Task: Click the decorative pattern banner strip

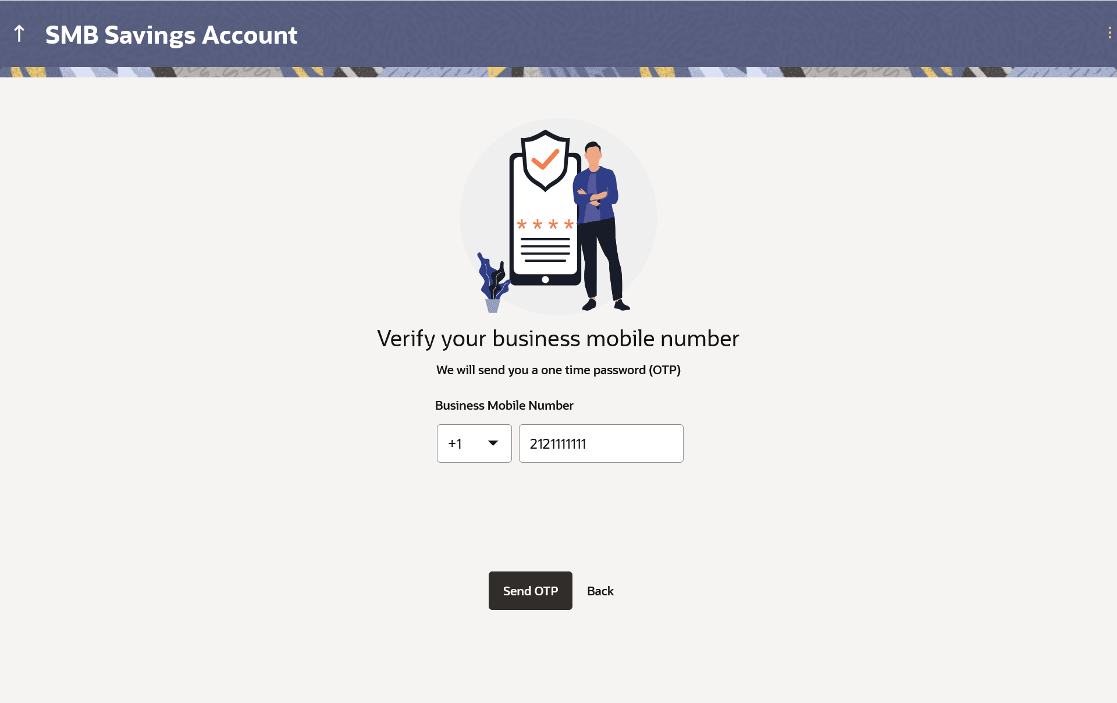Action: [558, 72]
